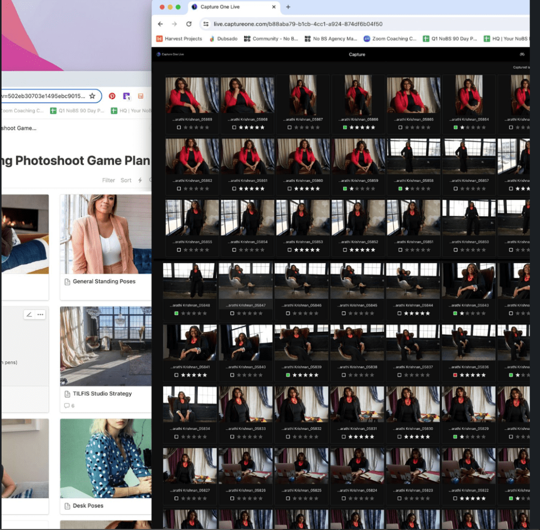Click the lightning bolt automation icon

(x=140, y=180)
